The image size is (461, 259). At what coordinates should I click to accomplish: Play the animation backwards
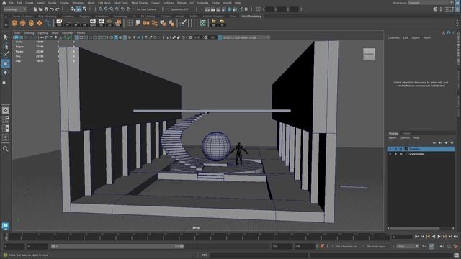[434, 237]
